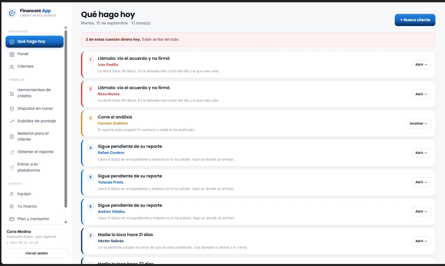This screenshot has width=445, height=266.
Task: Go to the Panel section
Action: click(x=34, y=54)
